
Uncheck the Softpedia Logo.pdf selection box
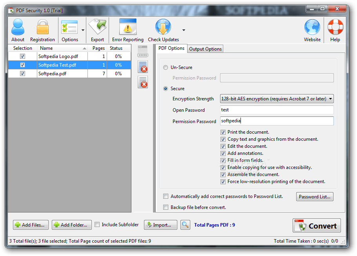tap(22, 56)
